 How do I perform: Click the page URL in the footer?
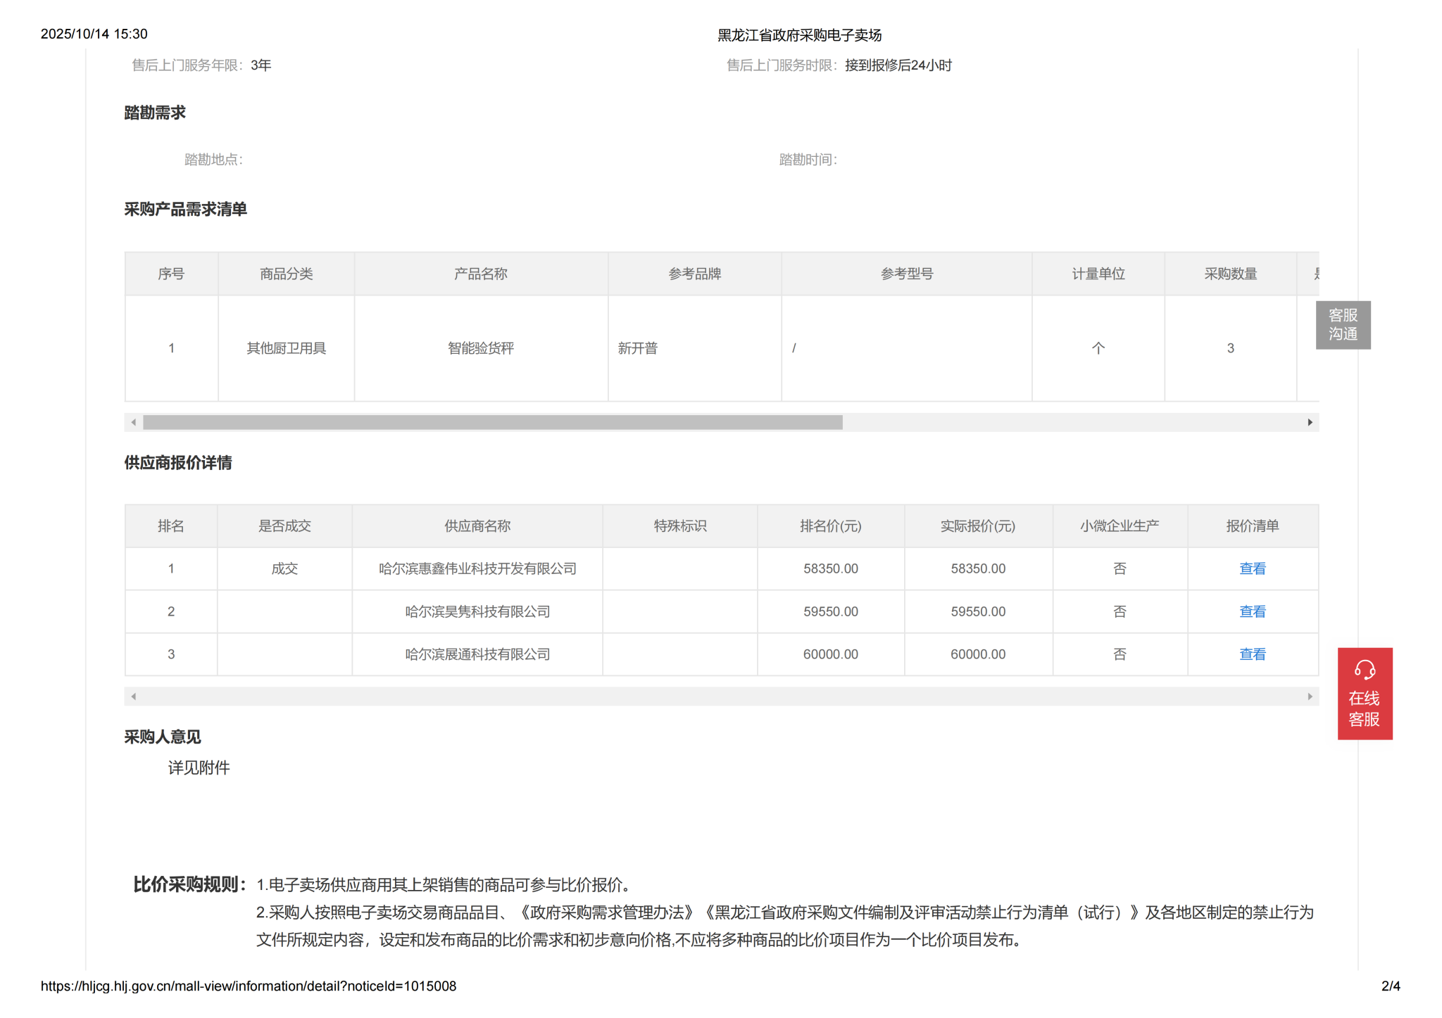pos(248,986)
